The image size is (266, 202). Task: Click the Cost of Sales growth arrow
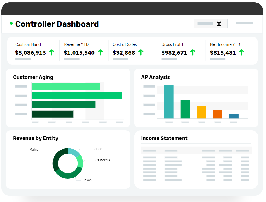point(141,52)
